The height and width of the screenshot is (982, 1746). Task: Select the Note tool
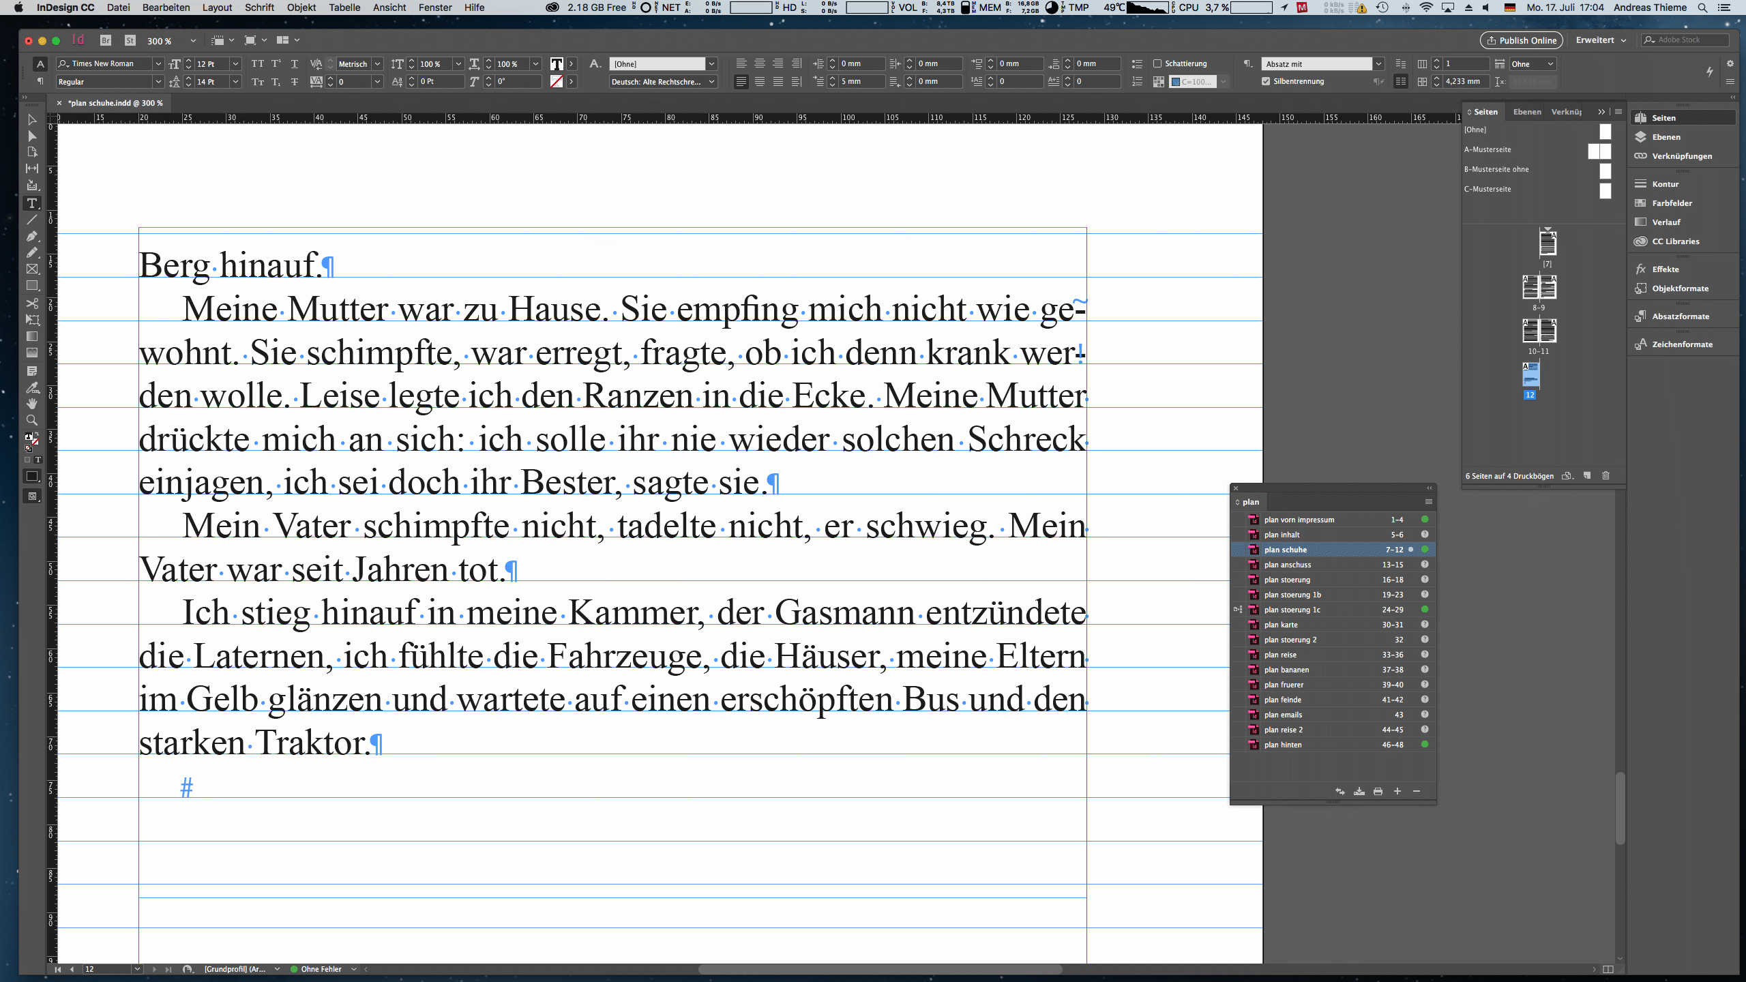point(31,371)
